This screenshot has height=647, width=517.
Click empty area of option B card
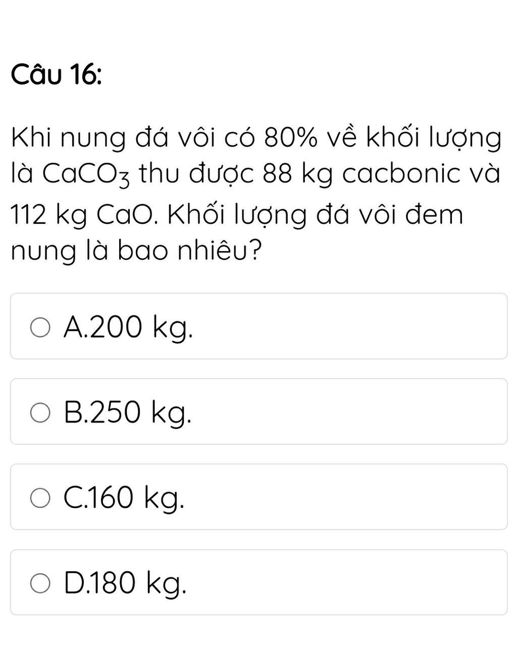coord(348,411)
